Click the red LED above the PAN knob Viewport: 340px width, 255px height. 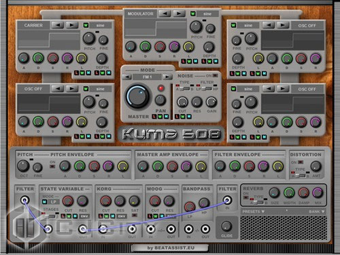161,88
